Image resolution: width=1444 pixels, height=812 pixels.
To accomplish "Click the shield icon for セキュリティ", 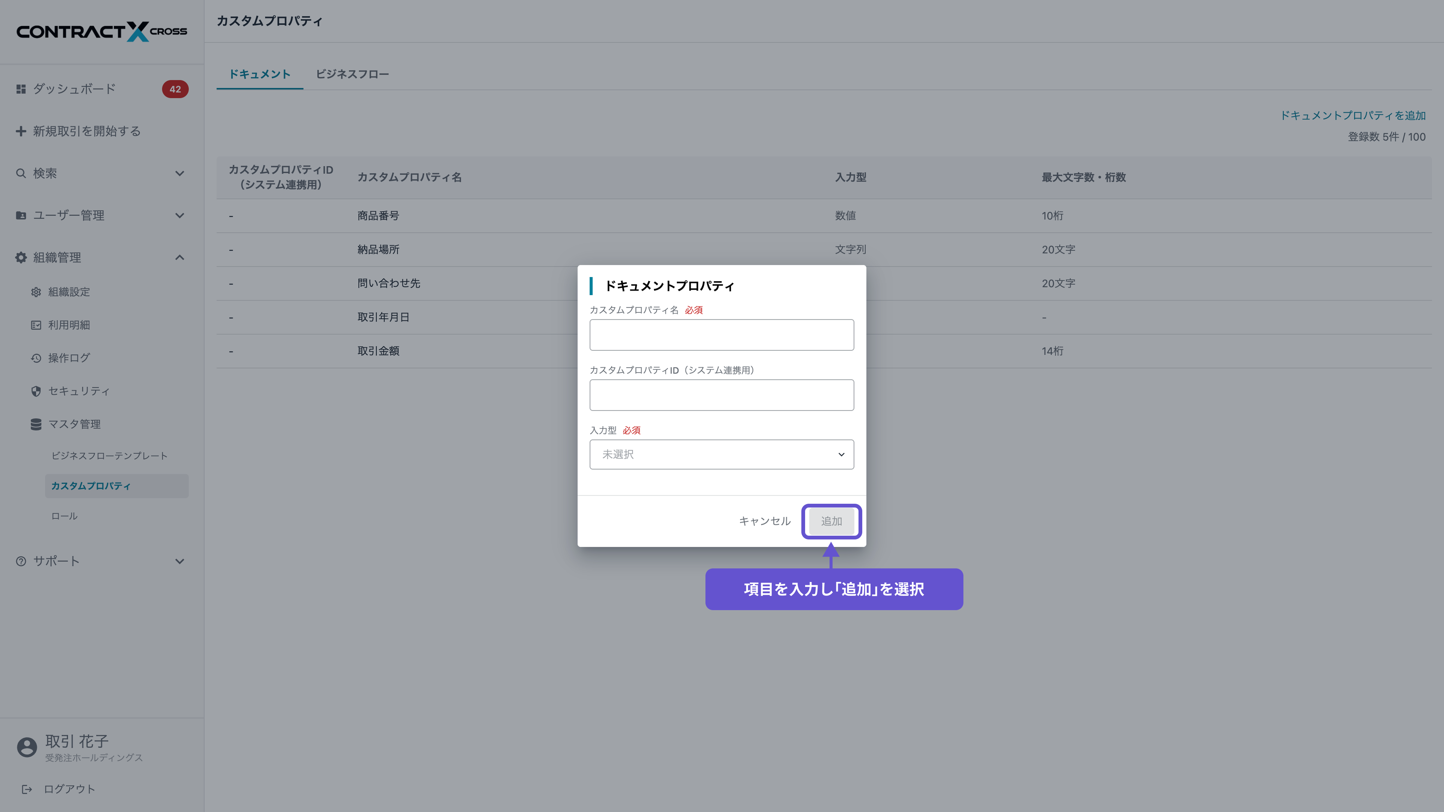I will point(36,391).
